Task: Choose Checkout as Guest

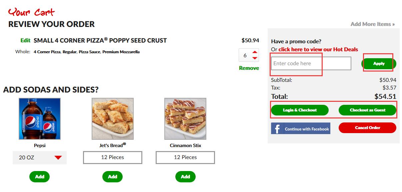Action: 367,110
